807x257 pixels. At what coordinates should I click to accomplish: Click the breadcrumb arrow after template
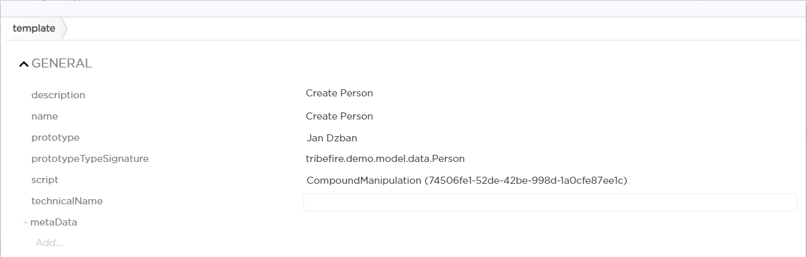coord(64,29)
